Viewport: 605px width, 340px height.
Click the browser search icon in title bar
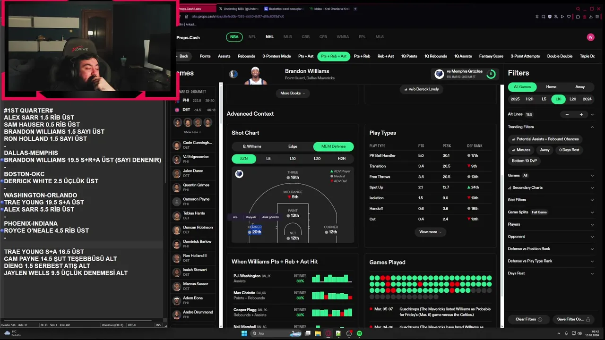tap(578, 8)
